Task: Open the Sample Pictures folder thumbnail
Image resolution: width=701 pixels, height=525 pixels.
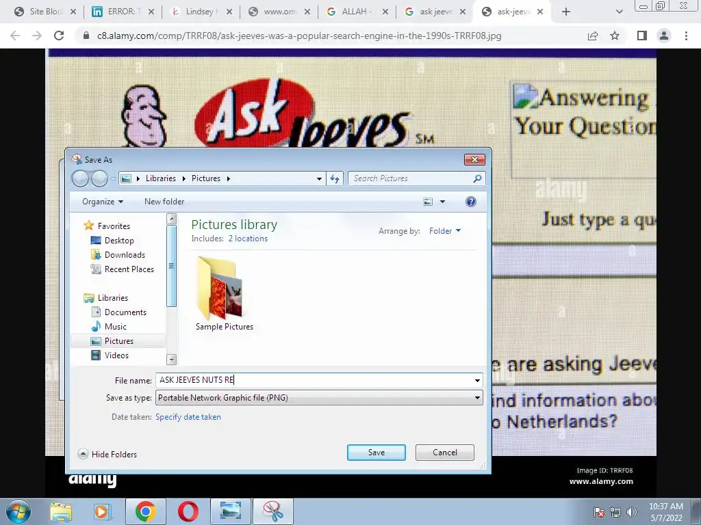Action: click(x=224, y=293)
